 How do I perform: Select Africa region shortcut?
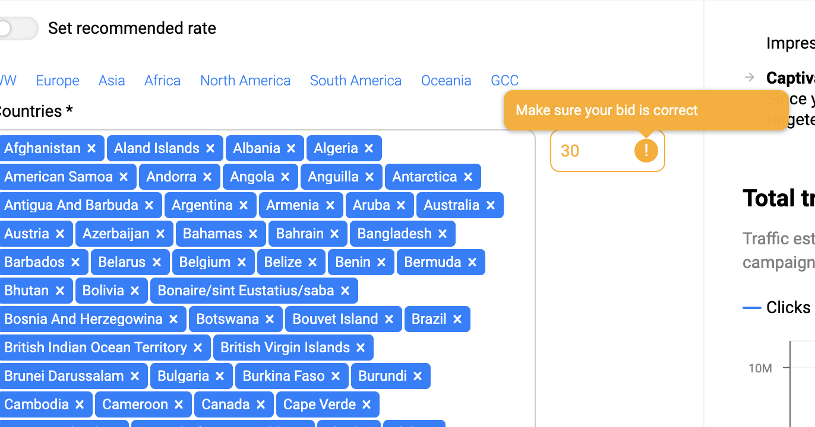point(162,81)
